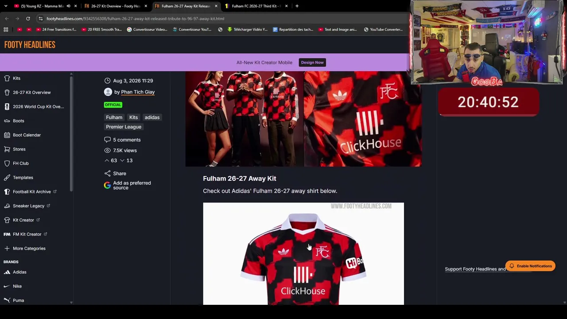
Task: Click the site information icon in address bar
Action: click(40, 19)
